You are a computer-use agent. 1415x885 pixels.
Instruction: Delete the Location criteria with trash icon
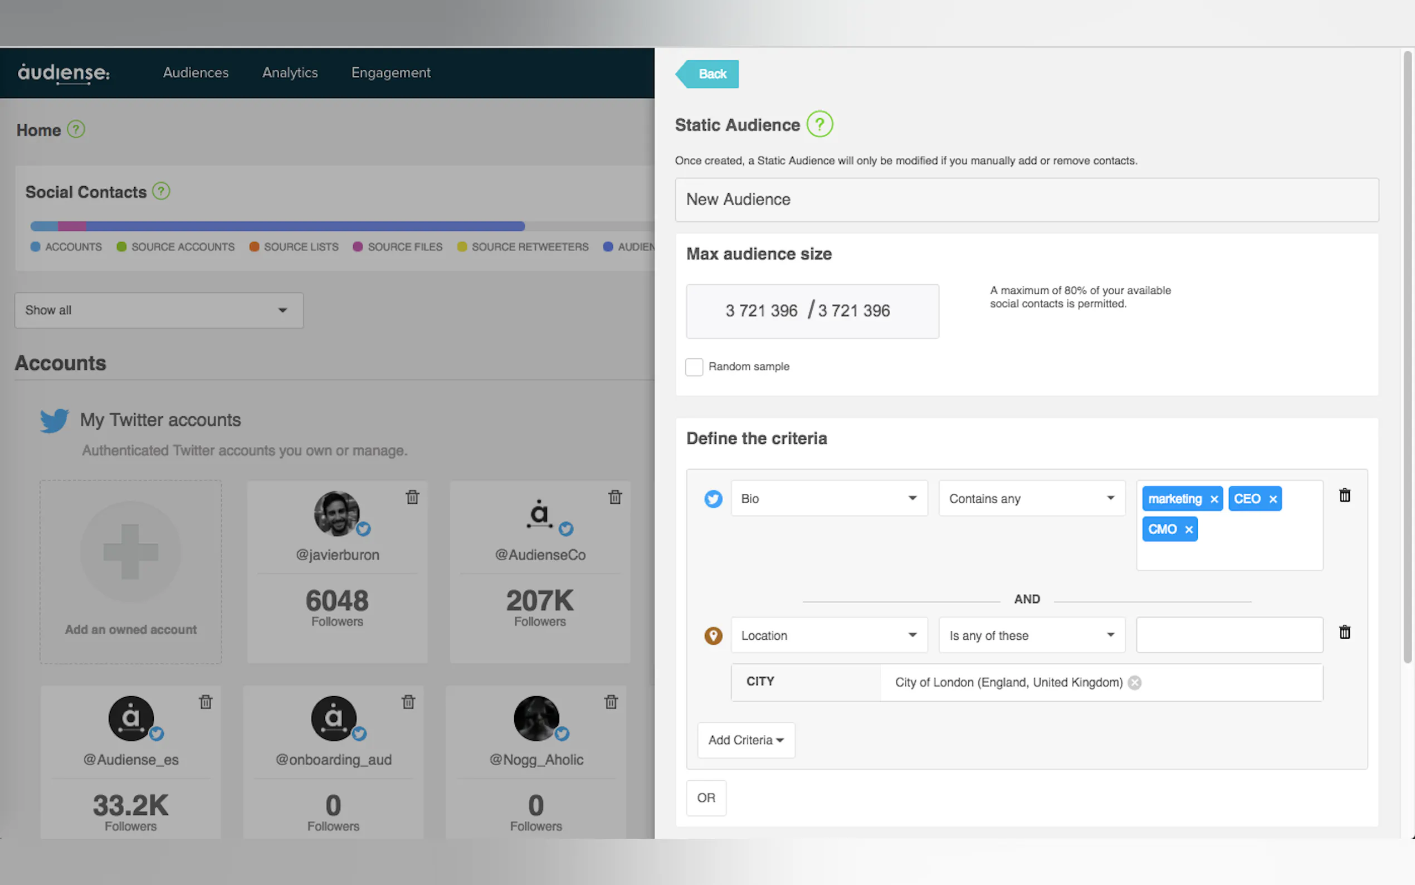click(1344, 632)
